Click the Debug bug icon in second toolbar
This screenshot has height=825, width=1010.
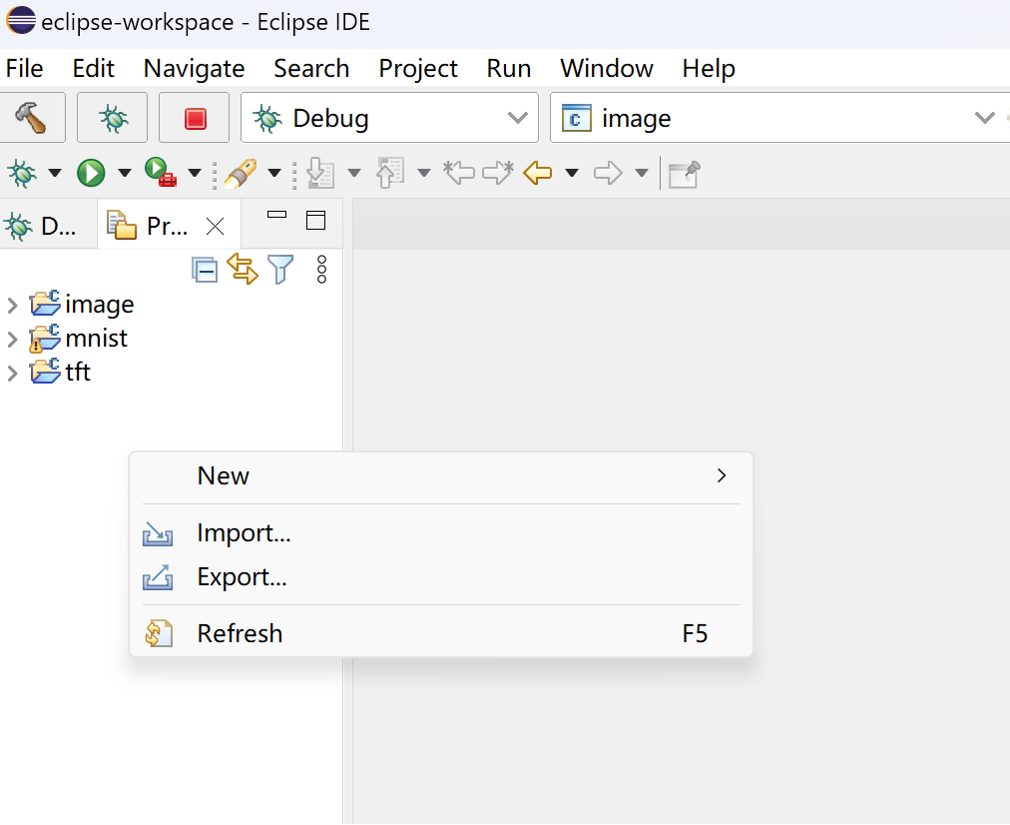(22, 173)
